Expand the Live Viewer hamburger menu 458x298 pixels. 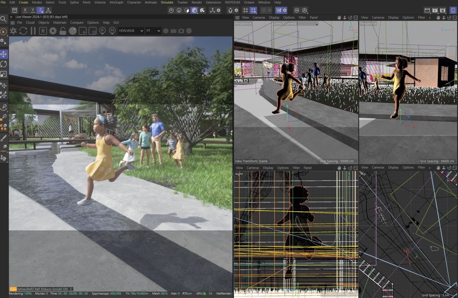(13, 23)
